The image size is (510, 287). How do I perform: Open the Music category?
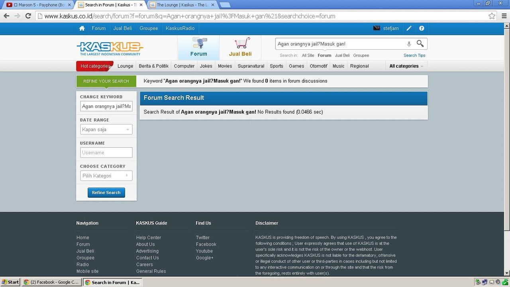[338, 66]
